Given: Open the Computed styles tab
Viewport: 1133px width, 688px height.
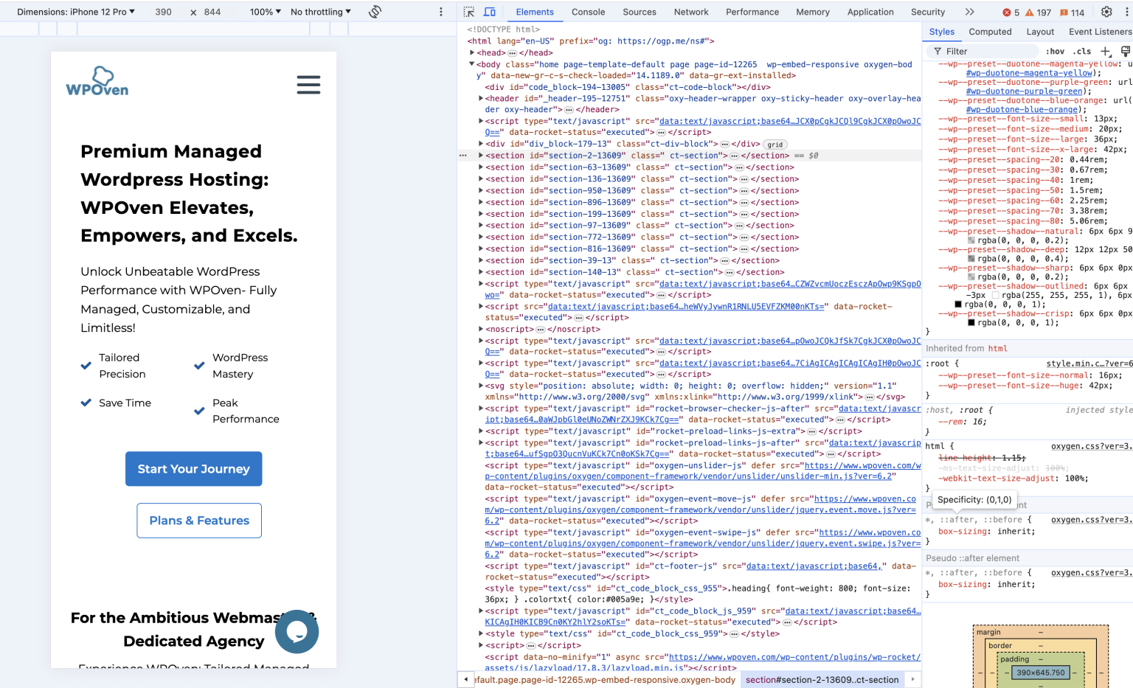Looking at the screenshot, I should 991,32.
